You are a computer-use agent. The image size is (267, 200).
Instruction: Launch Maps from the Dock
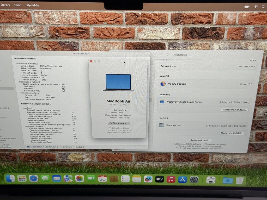click(x=68, y=179)
